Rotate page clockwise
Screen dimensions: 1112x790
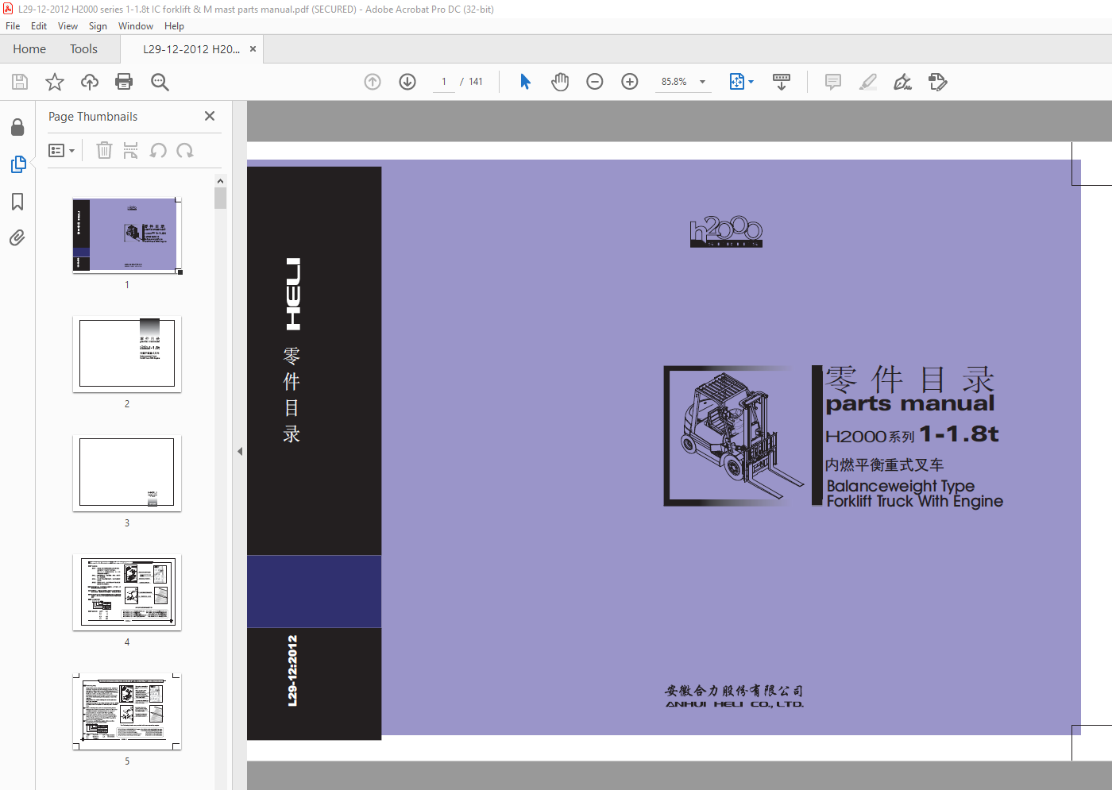click(185, 150)
